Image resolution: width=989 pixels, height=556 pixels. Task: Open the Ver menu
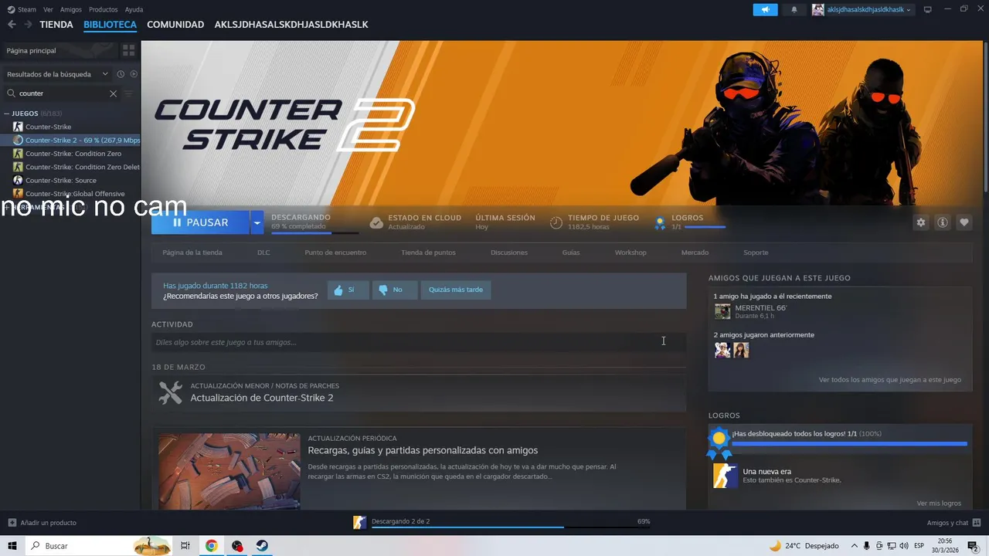click(48, 9)
